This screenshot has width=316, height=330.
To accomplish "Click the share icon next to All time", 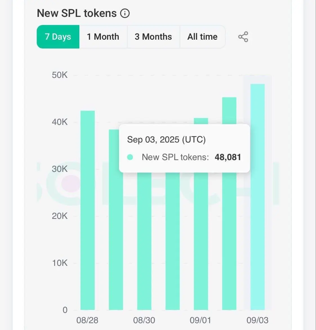I will [243, 37].
